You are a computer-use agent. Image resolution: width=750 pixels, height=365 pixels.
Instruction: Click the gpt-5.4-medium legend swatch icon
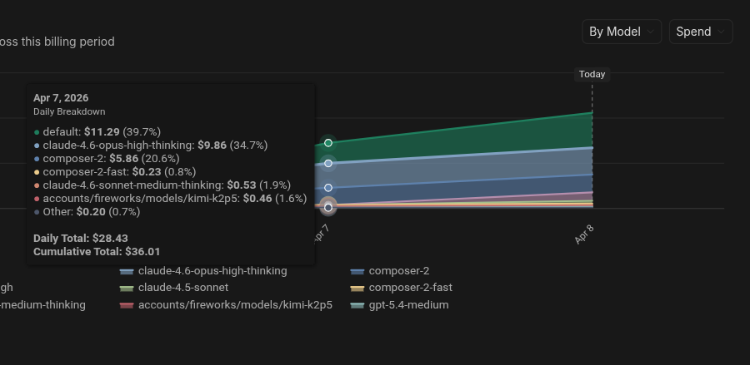[x=357, y=305]
